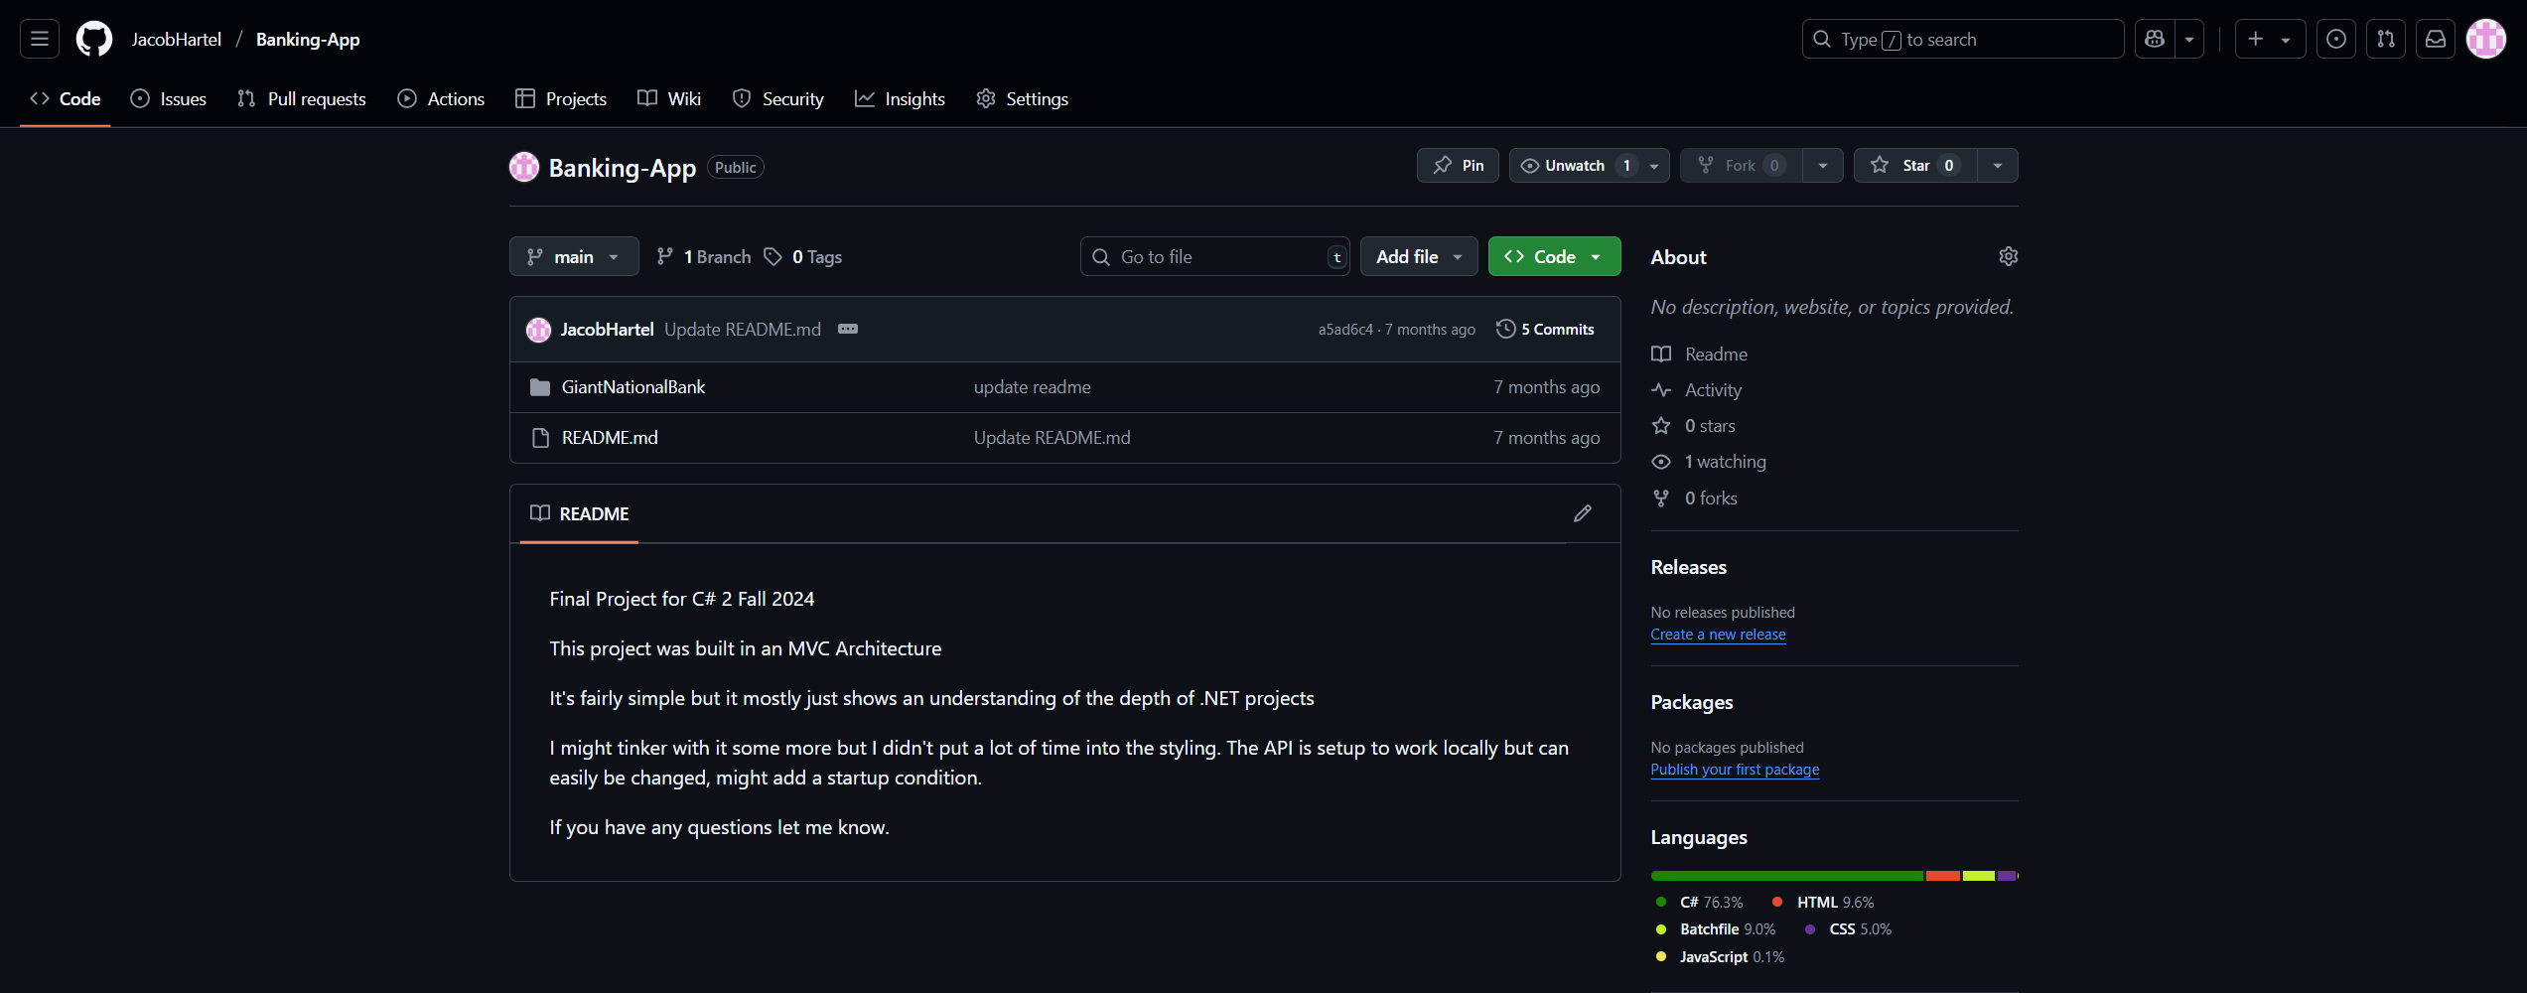This screenshot has height=993, width=2527.
Task: Open the notifications inbox icon
Action: point(2436,39)
